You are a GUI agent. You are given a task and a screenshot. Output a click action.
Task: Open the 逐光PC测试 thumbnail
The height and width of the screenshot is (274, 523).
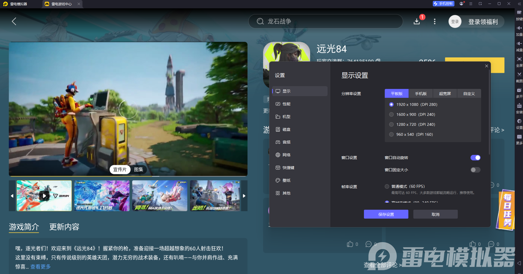[102, 196]
